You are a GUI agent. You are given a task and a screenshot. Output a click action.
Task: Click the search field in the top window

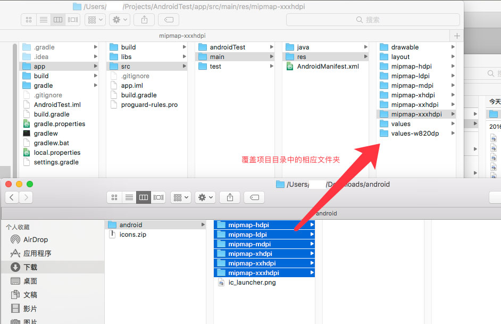tap(373, 20)
